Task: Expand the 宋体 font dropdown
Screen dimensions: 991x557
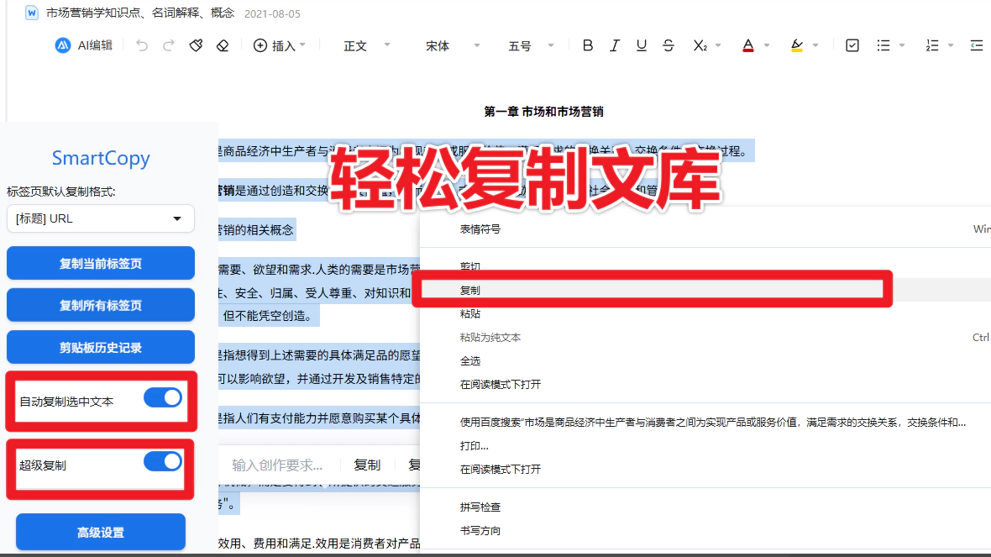Action: [x=453, y=45]
